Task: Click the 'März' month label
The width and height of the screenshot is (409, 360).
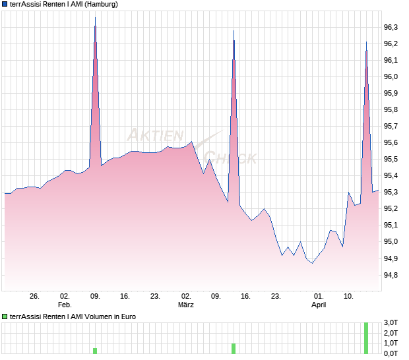Action: pos(186,305)
